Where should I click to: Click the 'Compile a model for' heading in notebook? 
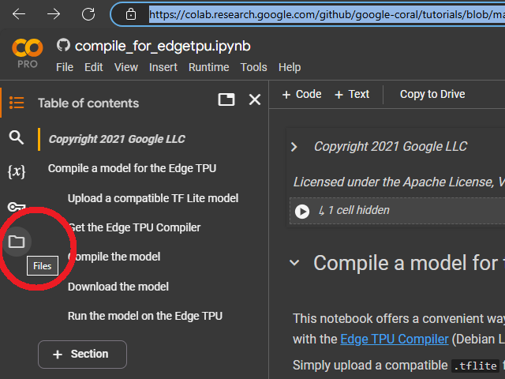(x=409, y=263)
